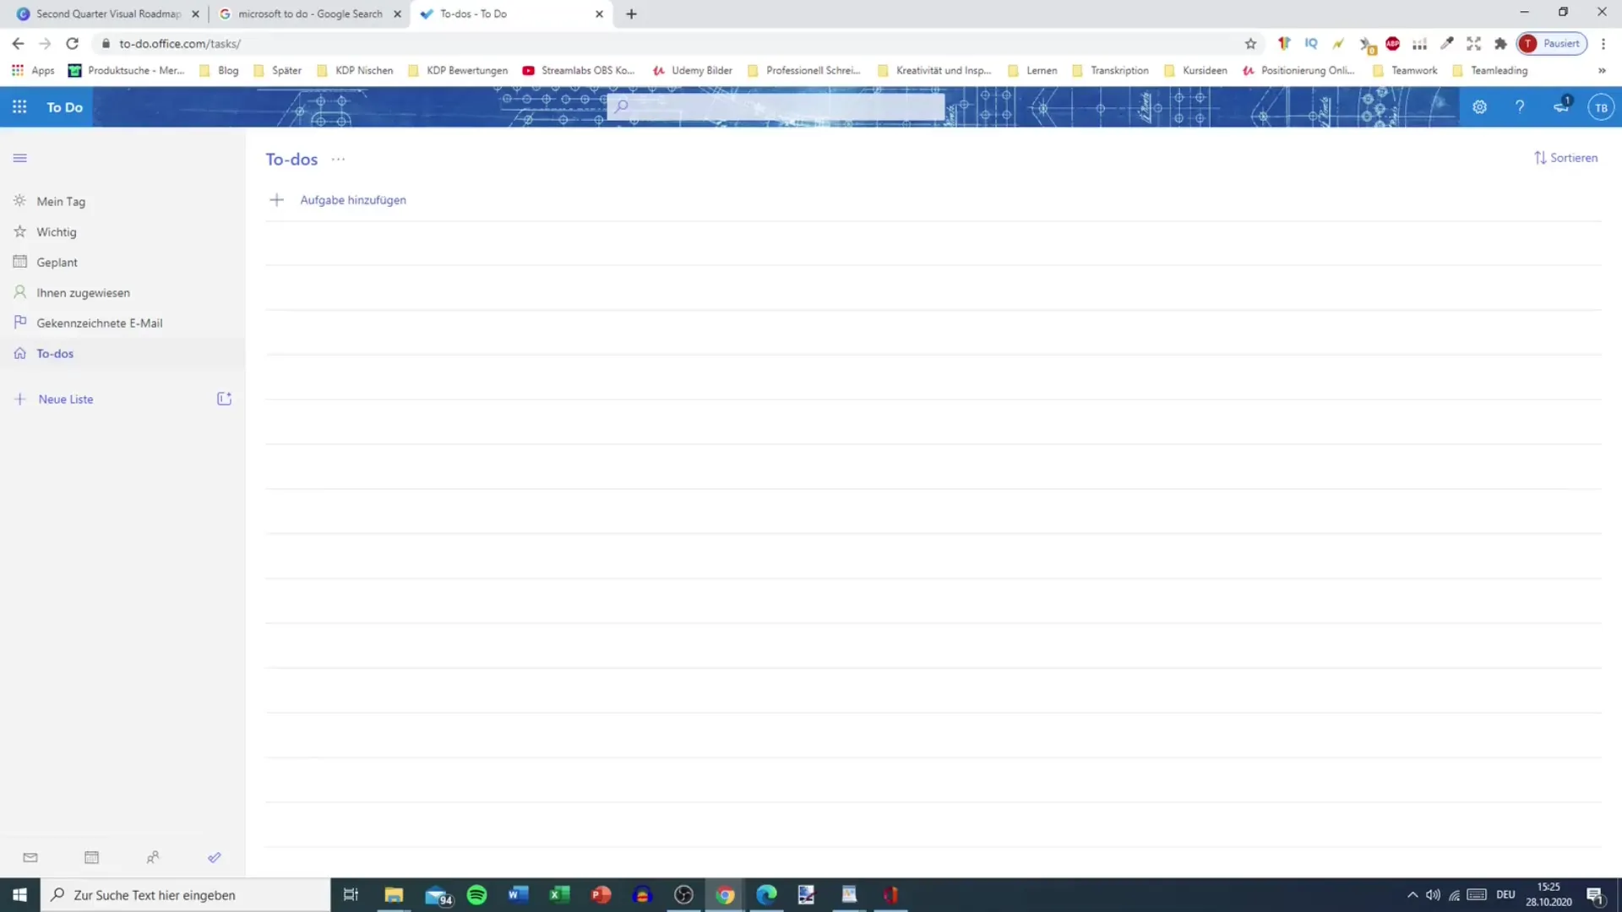
Task: Click the Ihnen zugewiesen icon
Action: [x=19, y=291]
